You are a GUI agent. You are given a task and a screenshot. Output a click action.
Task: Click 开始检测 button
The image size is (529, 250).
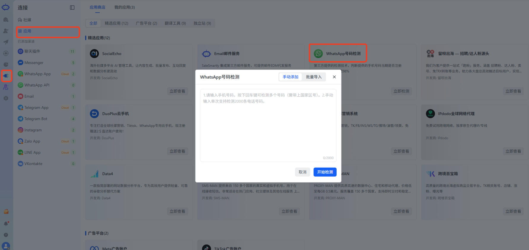[x=325, y=172]
